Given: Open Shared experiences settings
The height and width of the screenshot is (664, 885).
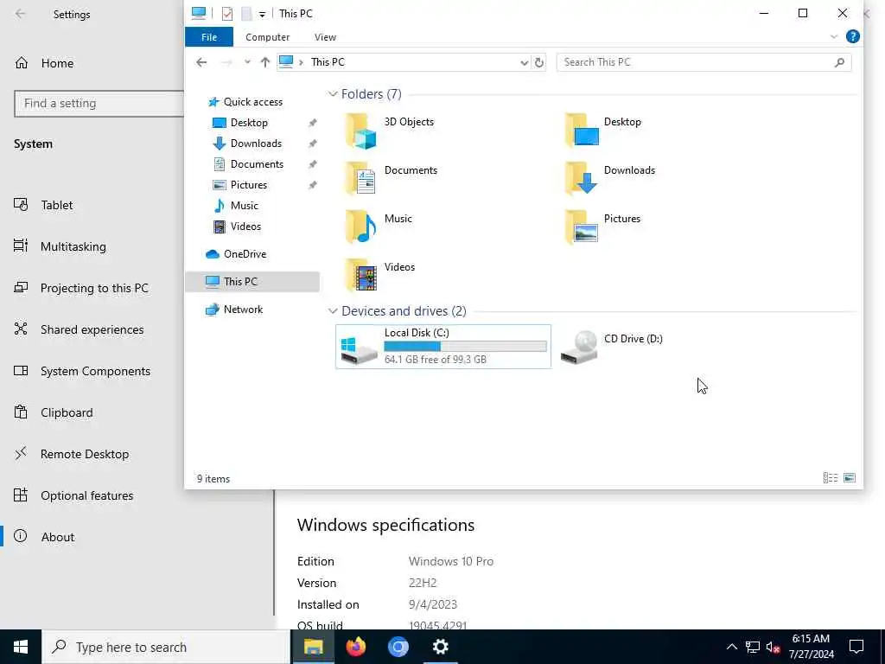Looking at the screenshot, I should pyautogui.click(x=92, y=329).
